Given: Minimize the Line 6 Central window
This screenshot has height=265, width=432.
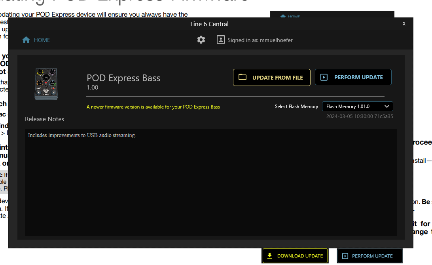Looking at the screenshot, I should (388, 24).
